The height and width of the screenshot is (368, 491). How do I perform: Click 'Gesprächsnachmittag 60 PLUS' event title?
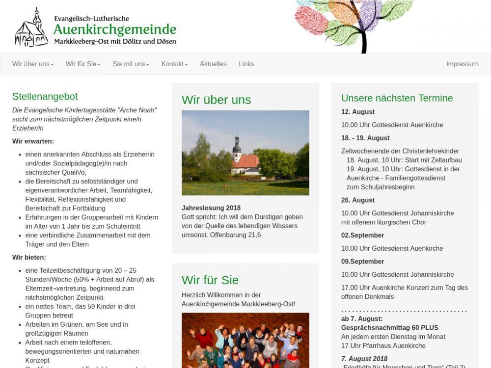pyautogui.click(x=390, y=328)
